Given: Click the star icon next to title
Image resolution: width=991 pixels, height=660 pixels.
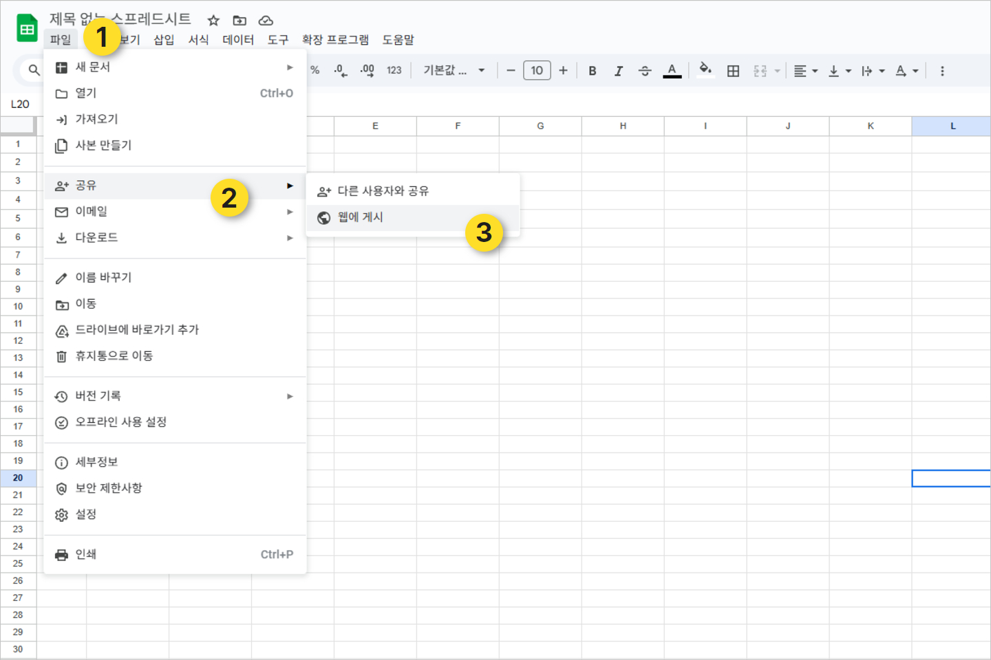Looking at the screenshot, I should (213, 21).
